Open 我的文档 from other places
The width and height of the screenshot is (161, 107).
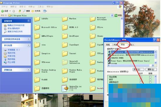click(11, 53)
